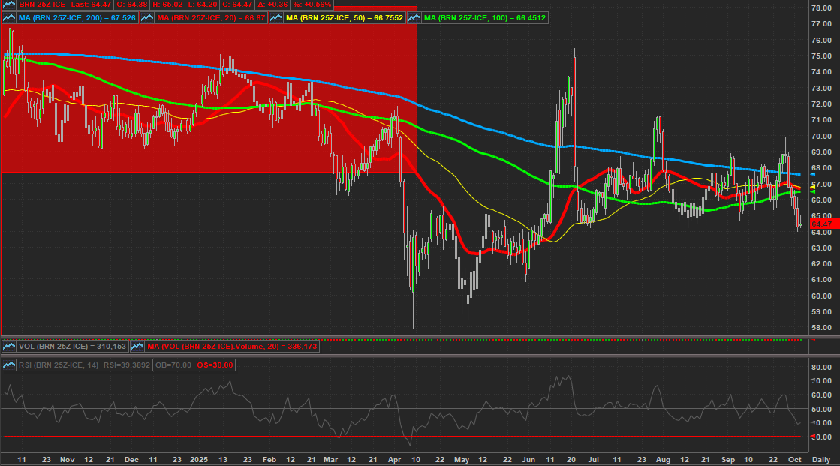Screen dimensions: 840x466
Task: Click the VOL (BRN 25Z-ICE) volume label
Action: pyautogui.click(x=71, y=347)
